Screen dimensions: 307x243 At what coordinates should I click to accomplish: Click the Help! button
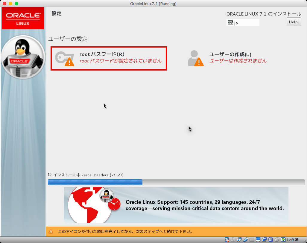[294, 22]
